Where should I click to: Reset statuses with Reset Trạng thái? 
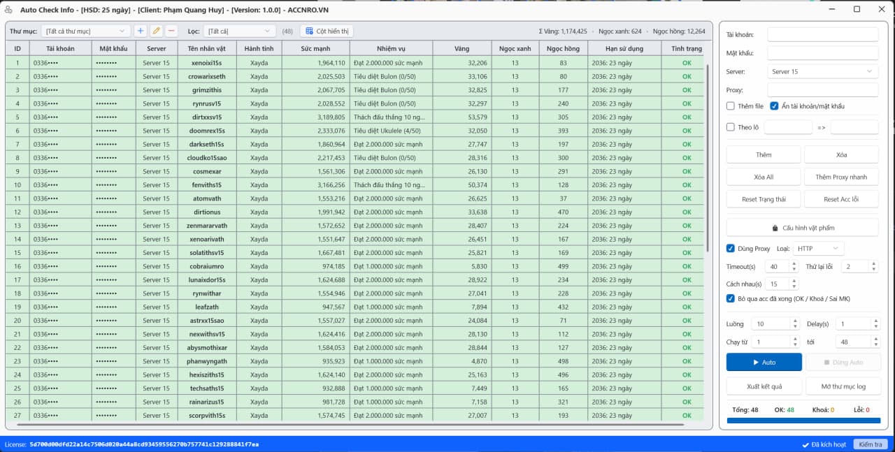[764, 199]
